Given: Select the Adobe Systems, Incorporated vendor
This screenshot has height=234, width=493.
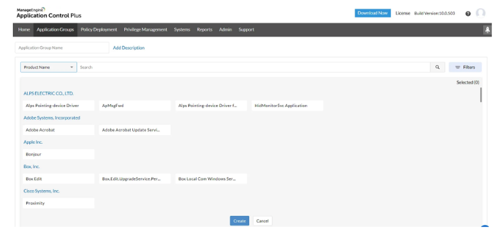Looking at the screenshot, I should 52,118.
